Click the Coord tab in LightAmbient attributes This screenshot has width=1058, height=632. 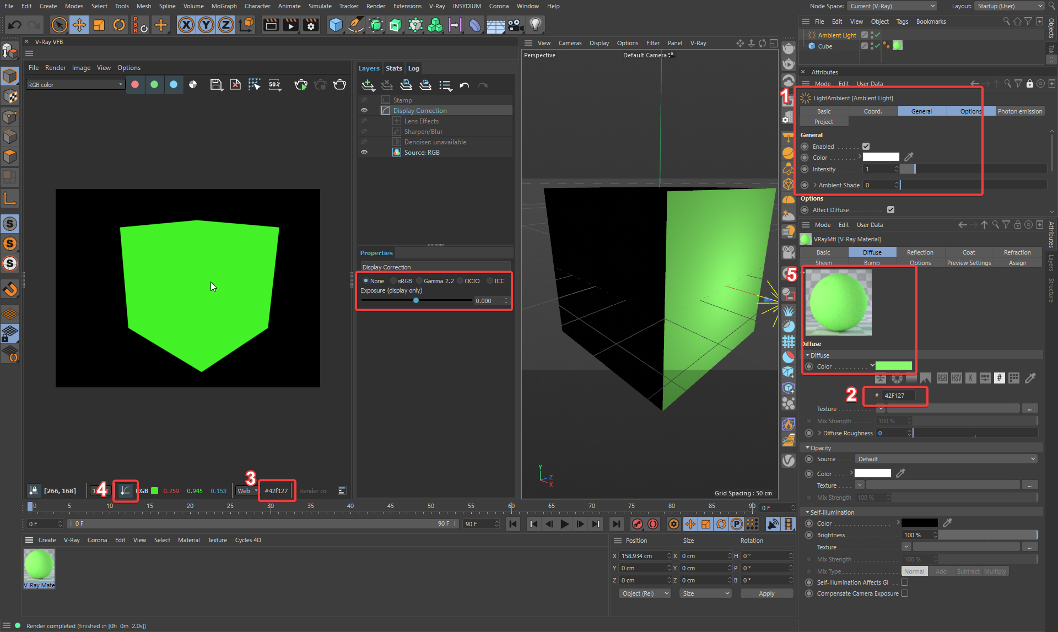click(872, 111)
